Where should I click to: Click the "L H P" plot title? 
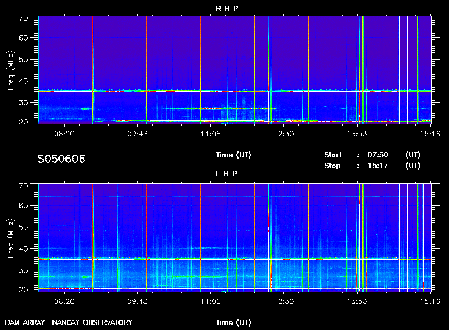click(x=227, y=174)
